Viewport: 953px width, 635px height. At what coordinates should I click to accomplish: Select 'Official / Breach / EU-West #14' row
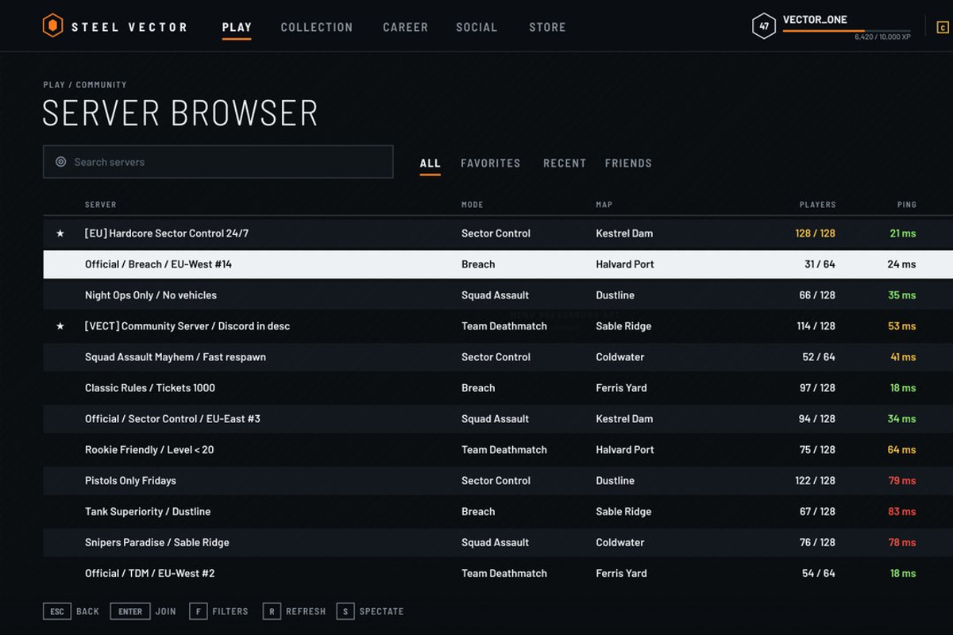(x=498, y=264)
